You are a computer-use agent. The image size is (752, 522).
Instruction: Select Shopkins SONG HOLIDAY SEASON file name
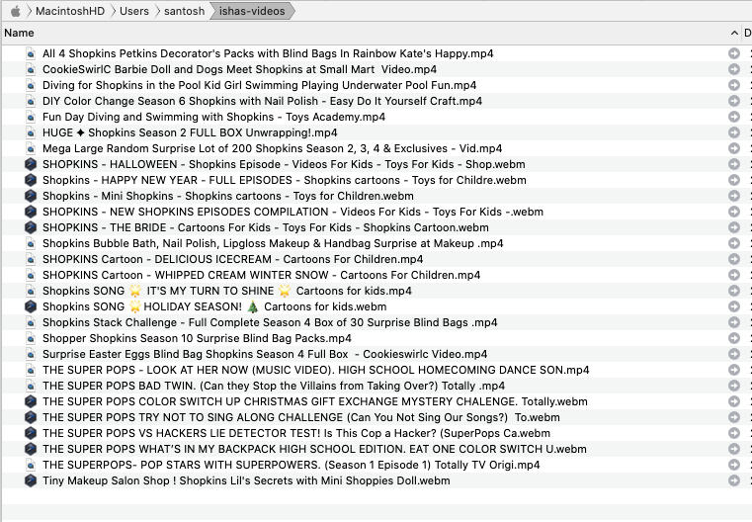[214, 307]
